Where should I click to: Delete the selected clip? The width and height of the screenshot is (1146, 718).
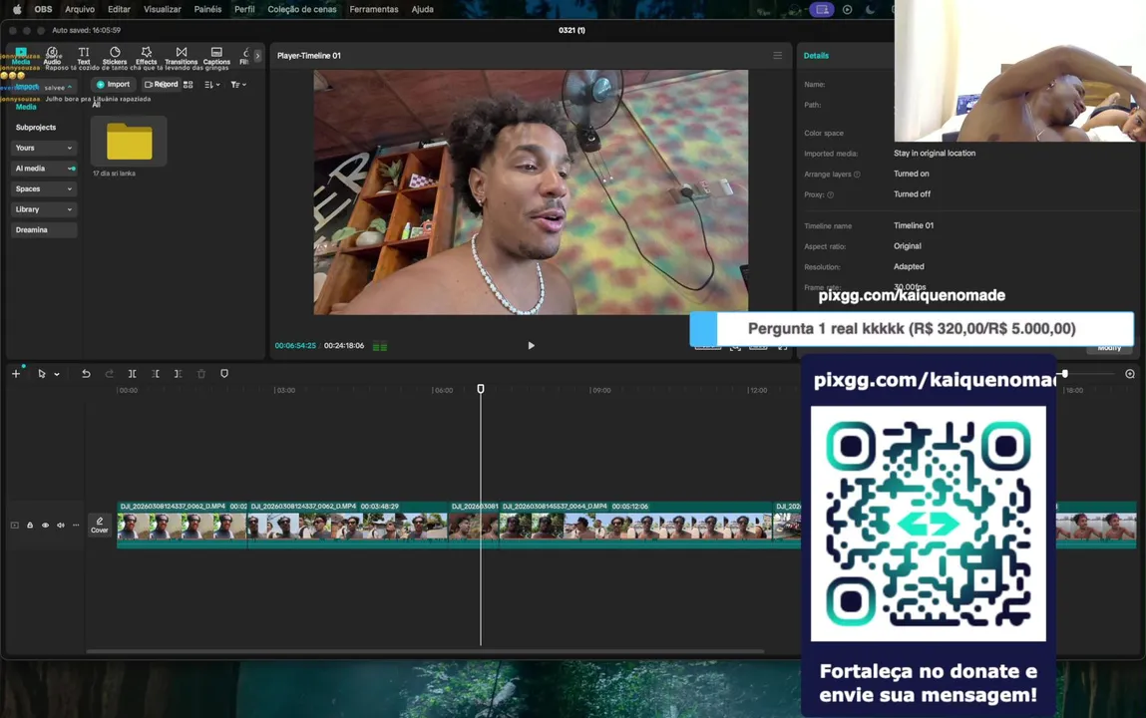click(x=201, y=373)
